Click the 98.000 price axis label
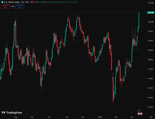The image size is (155, 119). (x=150, y=60)
